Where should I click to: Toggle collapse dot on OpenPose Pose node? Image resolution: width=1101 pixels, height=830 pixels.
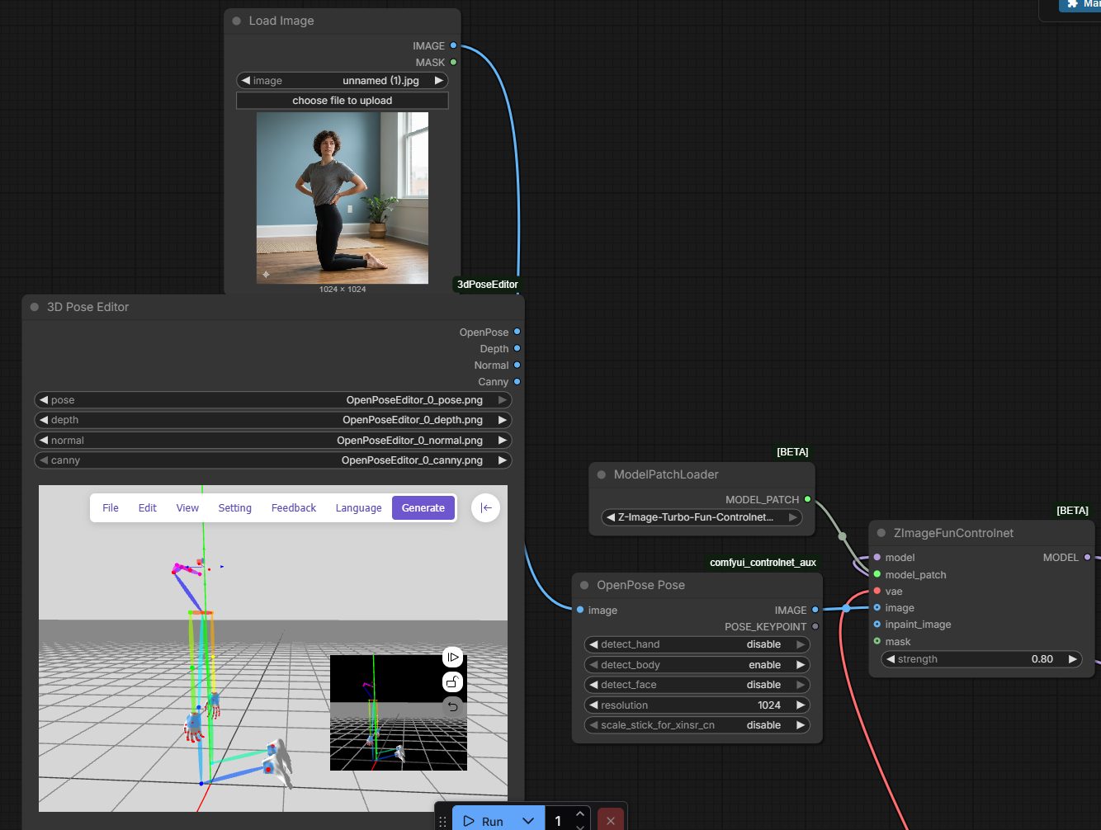tap(584, 585)
